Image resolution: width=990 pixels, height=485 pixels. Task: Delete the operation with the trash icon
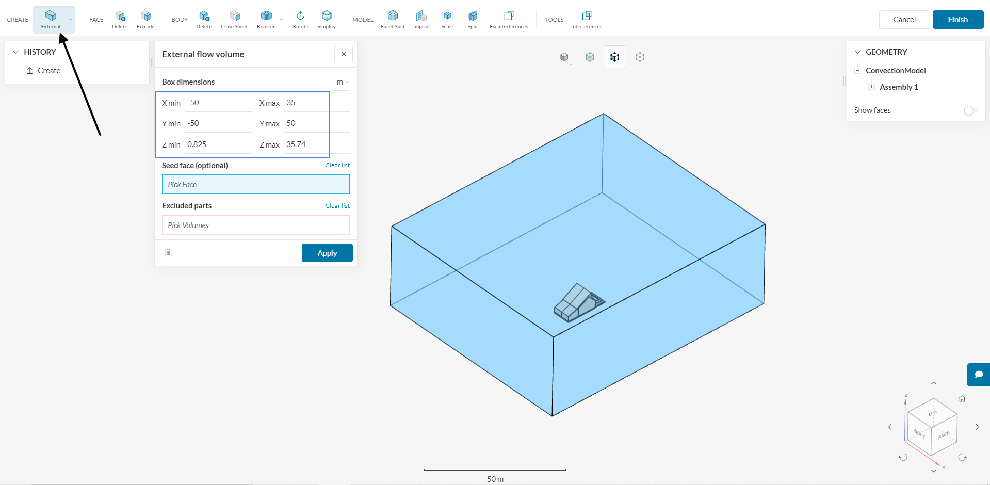tap(168, 253)
